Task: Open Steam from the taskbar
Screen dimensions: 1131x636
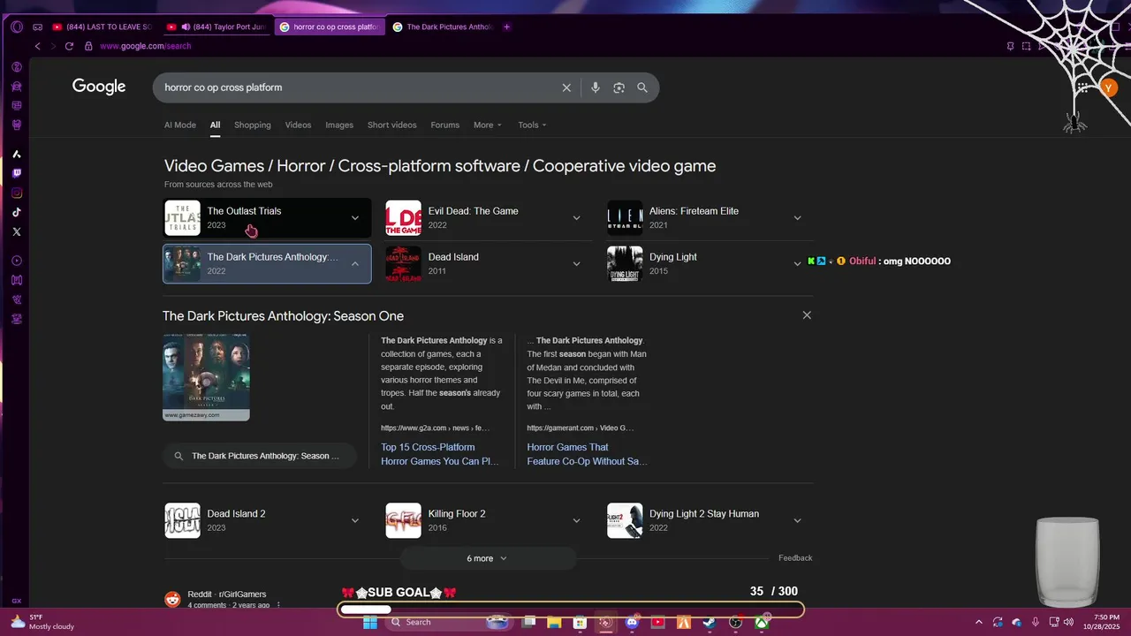Action: coord(709,622)
